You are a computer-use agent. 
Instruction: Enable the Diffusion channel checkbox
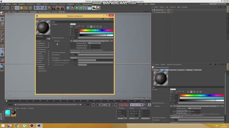tap(49, 43)
